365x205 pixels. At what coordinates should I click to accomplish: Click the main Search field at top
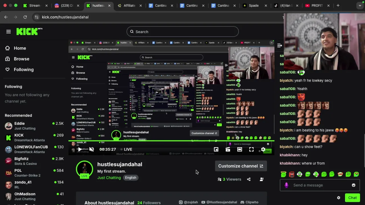tap(182, 32)
